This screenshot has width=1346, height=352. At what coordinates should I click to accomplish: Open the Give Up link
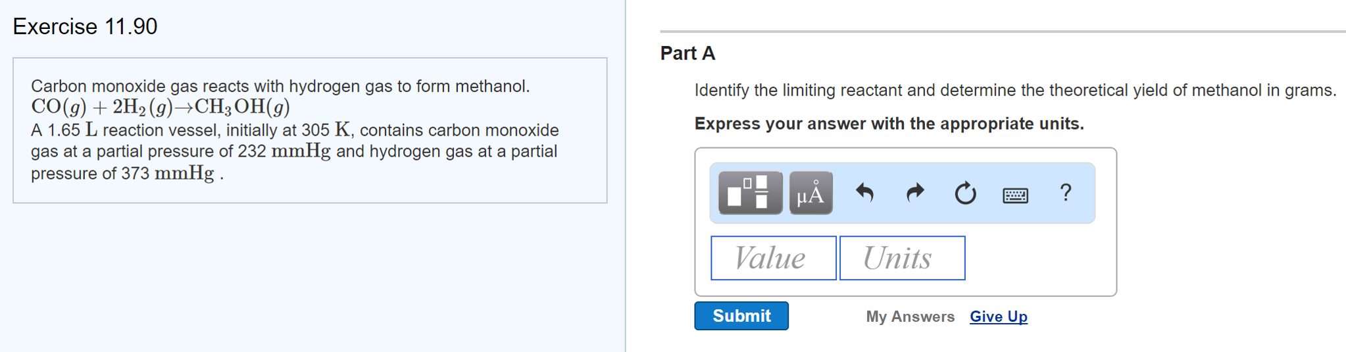[998, 316]
